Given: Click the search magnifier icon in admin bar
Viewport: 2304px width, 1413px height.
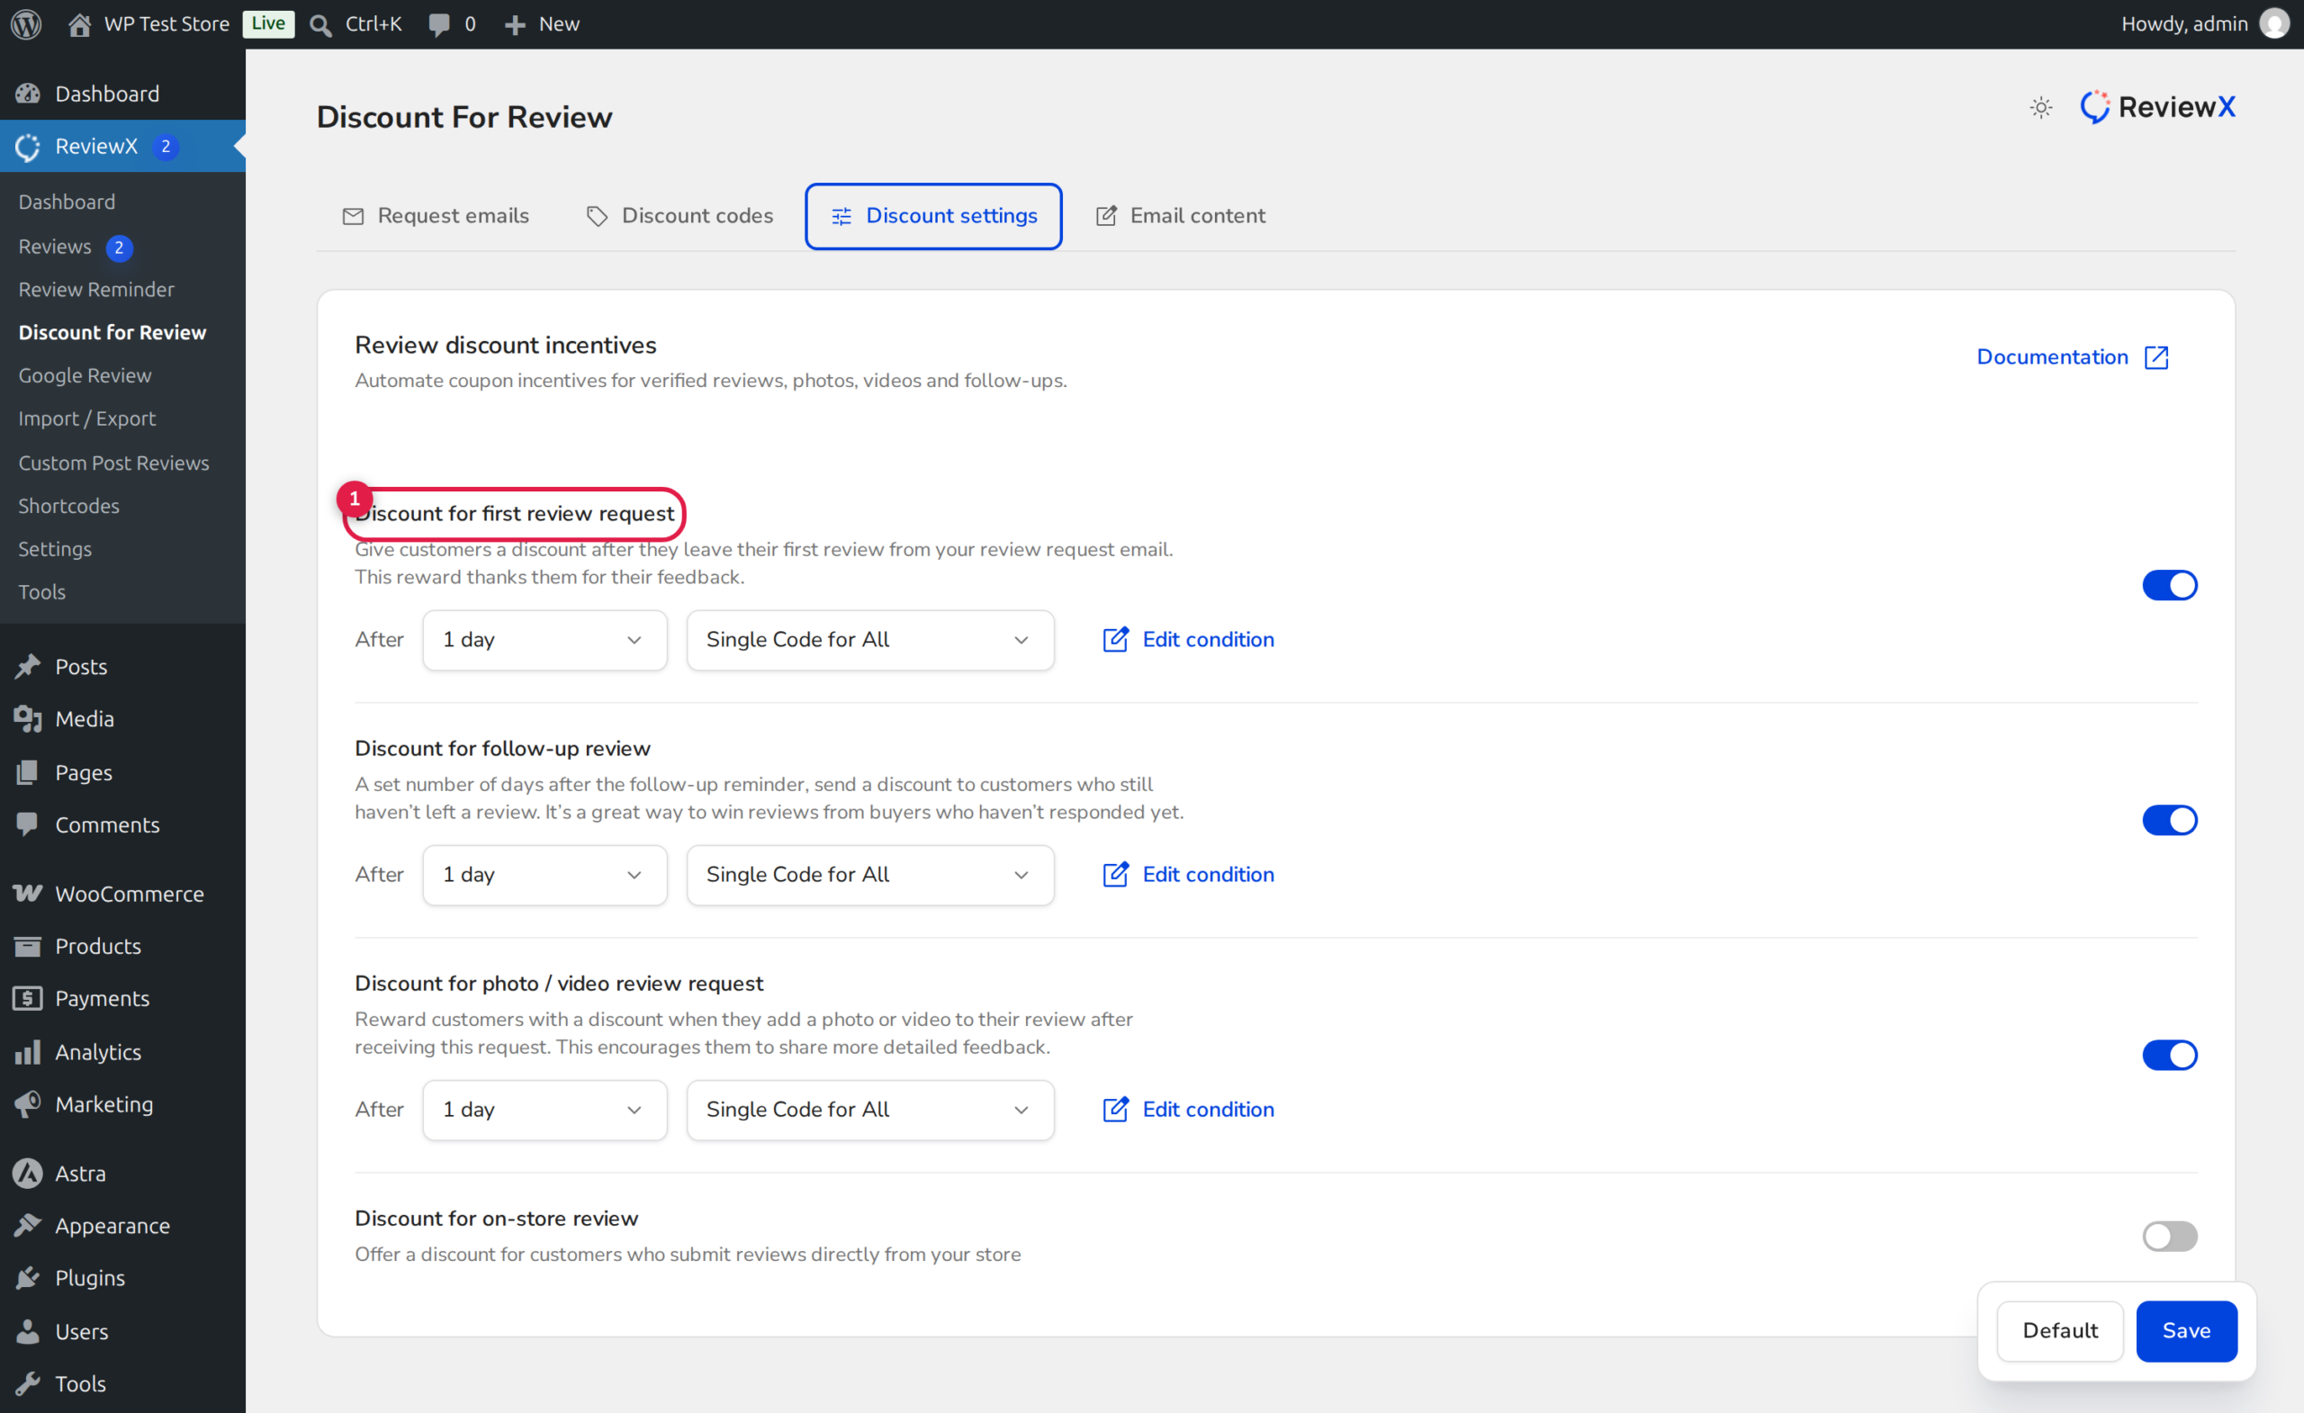Looking at the screenshot, I should point(319,25).
